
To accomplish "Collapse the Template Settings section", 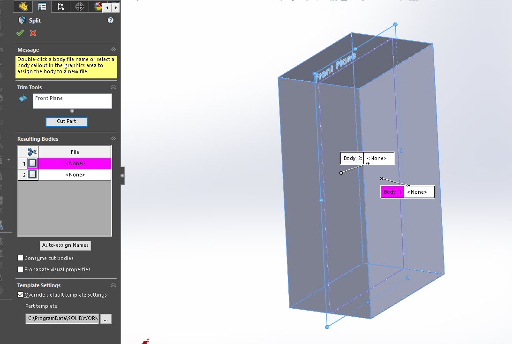I will 113,285.
